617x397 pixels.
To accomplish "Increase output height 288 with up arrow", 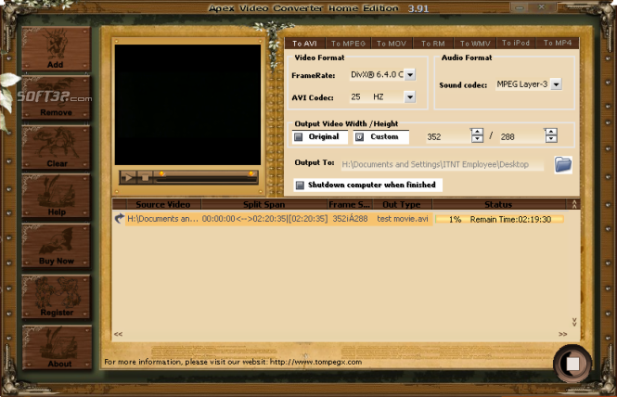I will pos(551,133).
